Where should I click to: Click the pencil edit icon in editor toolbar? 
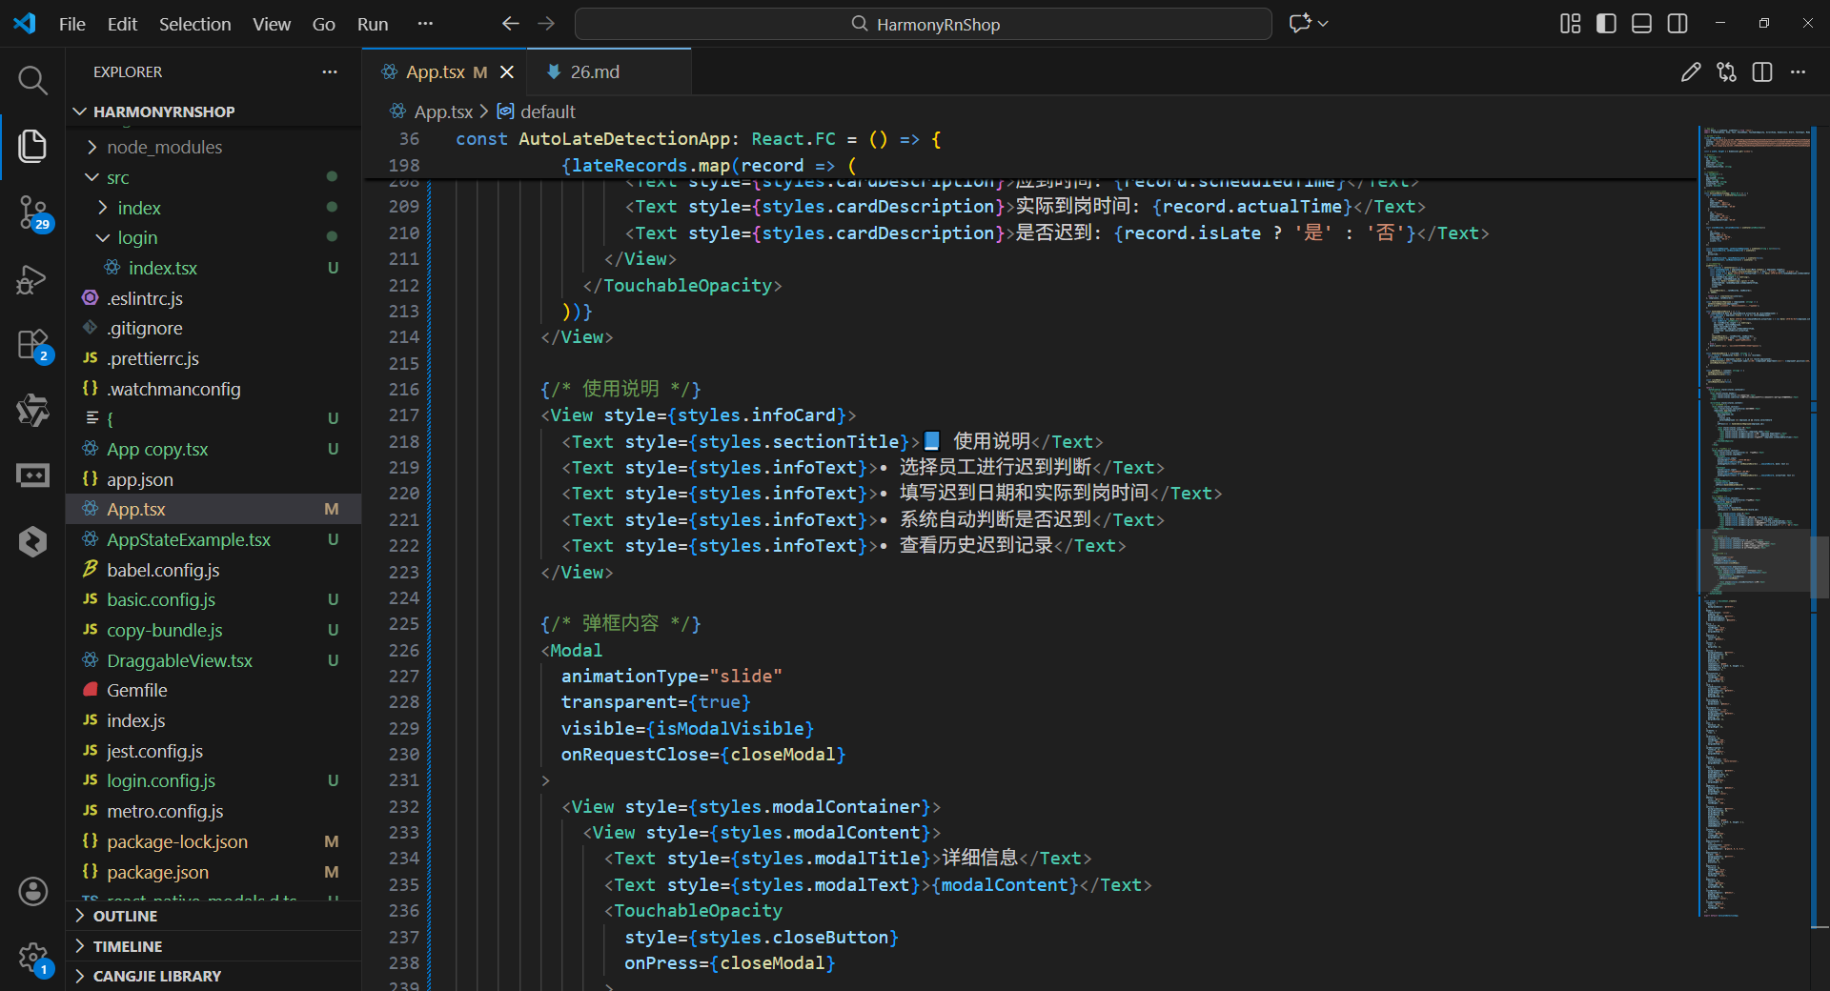coord(1691,72)
